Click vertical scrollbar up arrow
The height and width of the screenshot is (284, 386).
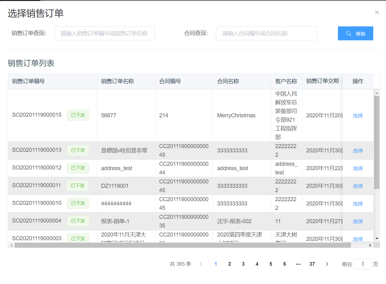click(x=377, y=93)
